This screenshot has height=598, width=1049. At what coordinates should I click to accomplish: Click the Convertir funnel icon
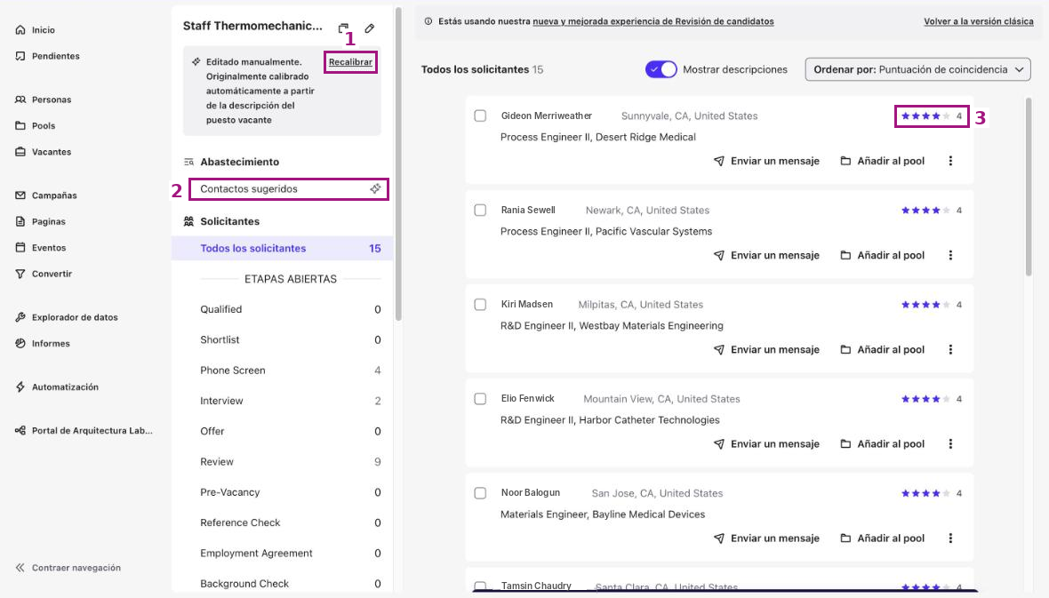click(20, 274)
